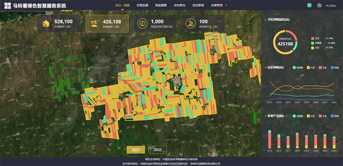Click the farm area house icon
Image resolution: width=343 pixels, height=166 pixels.
46,24
